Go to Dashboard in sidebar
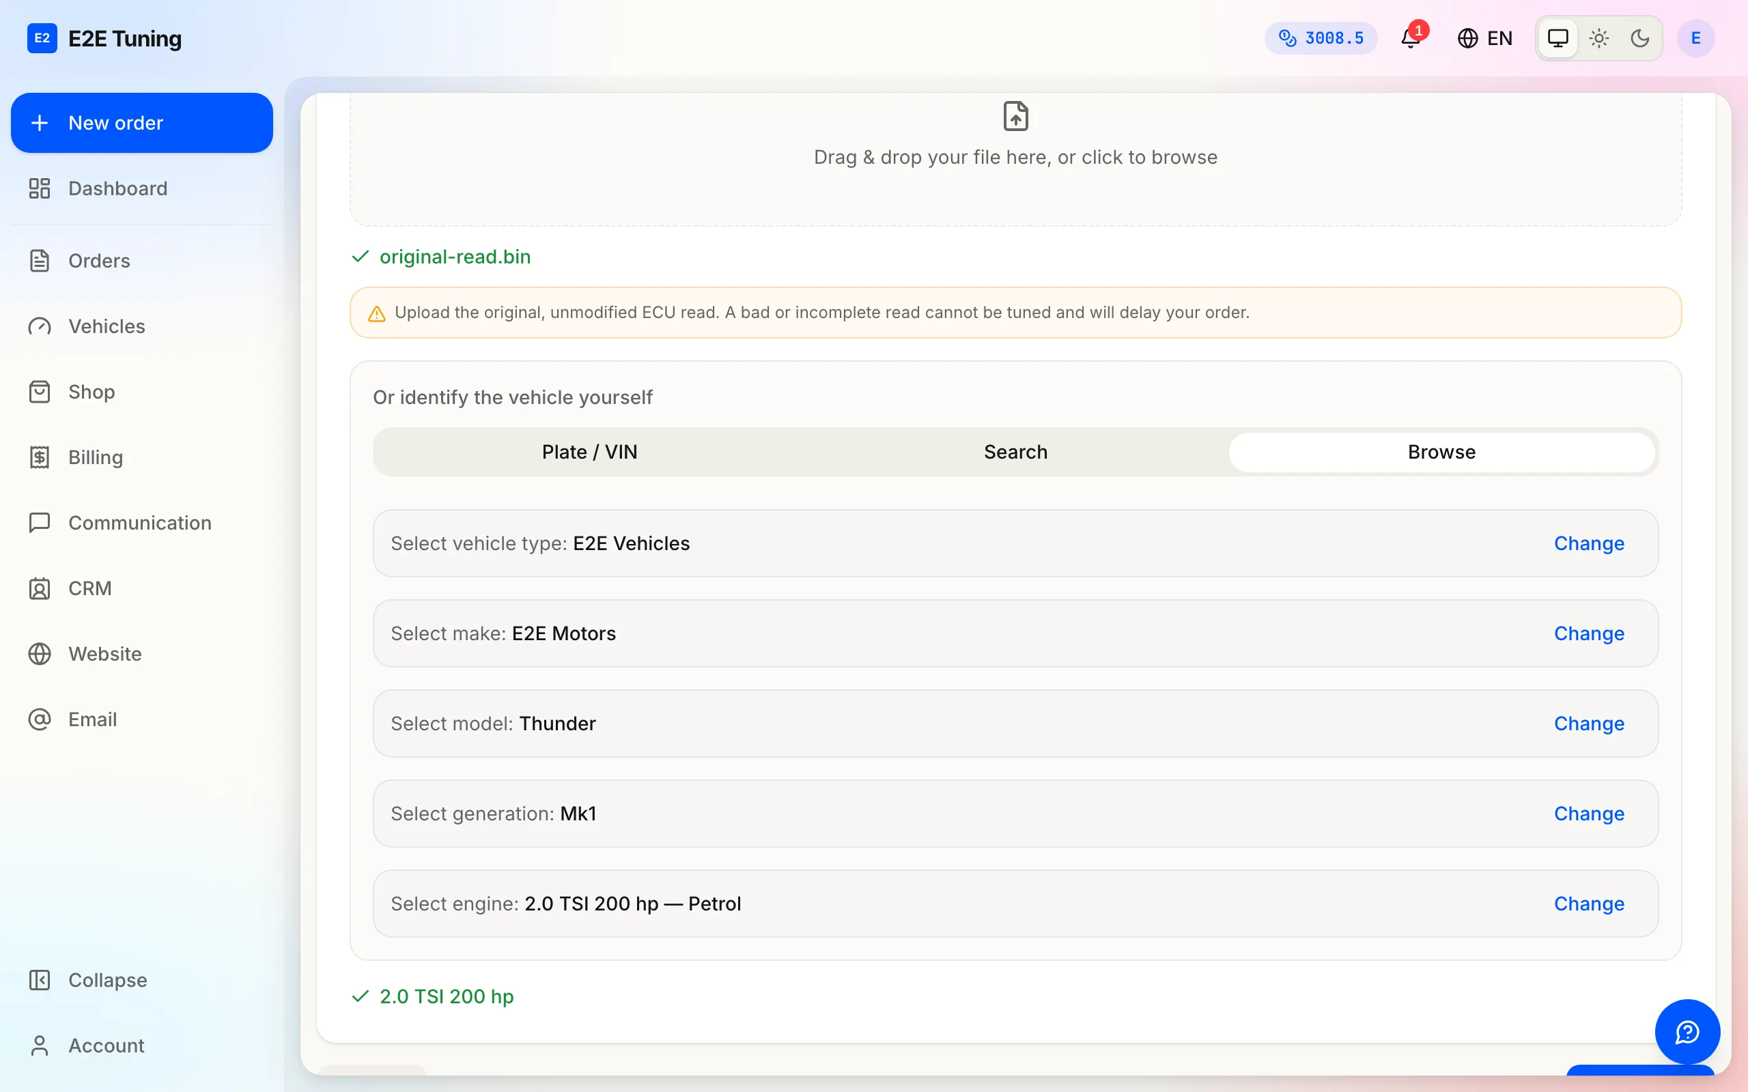 pos(141,188)
